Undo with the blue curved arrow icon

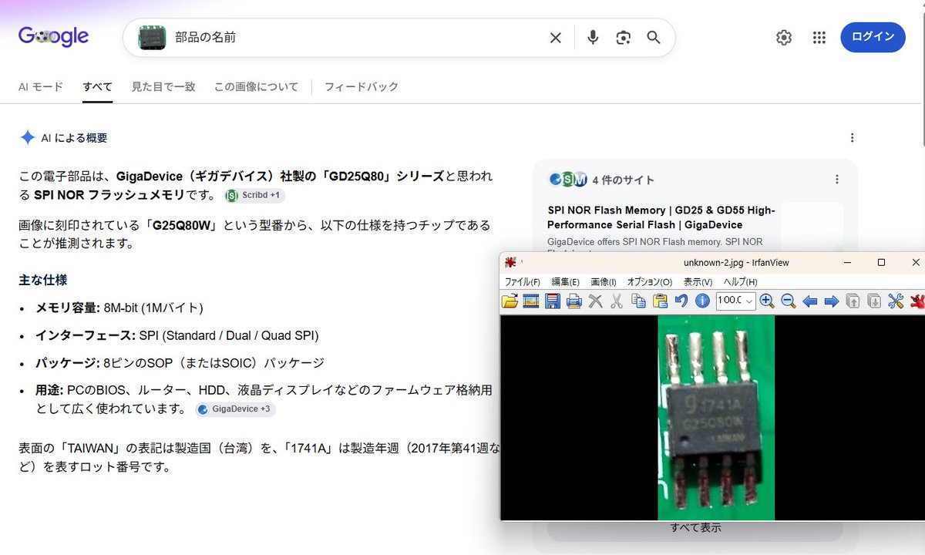point(681,301)
